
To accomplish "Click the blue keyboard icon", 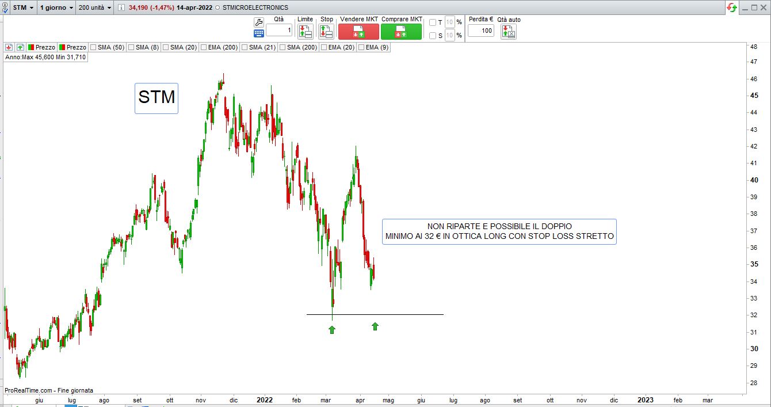I will coord(259,33).
